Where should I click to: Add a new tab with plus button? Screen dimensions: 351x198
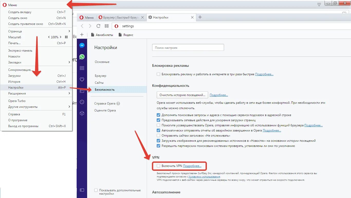[200, 17]
